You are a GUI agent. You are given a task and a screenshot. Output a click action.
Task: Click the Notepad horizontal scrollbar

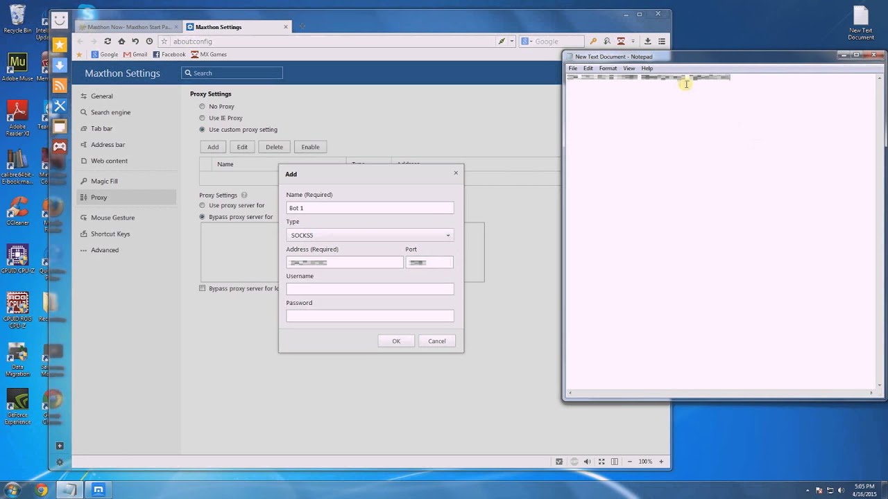721,393
